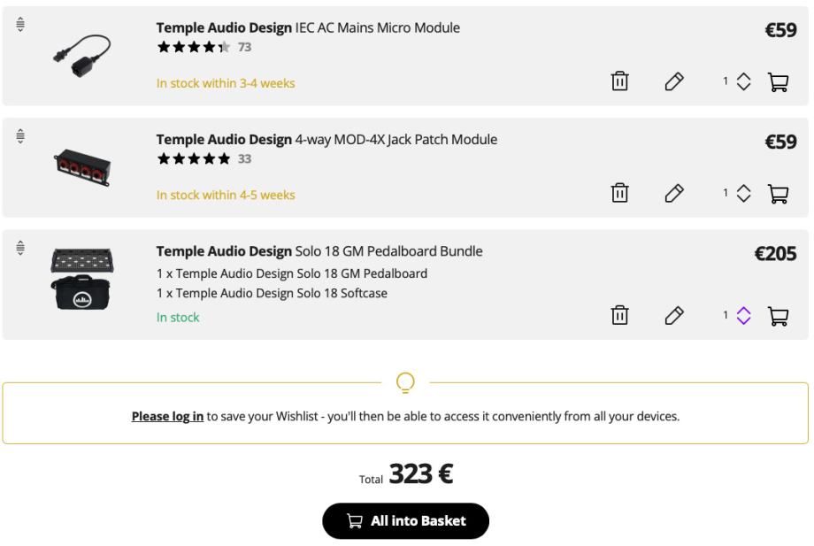Delete the IEC AC Mains Micro Module item
Viewport: 814px width, 546px height.
coord(620,81)
